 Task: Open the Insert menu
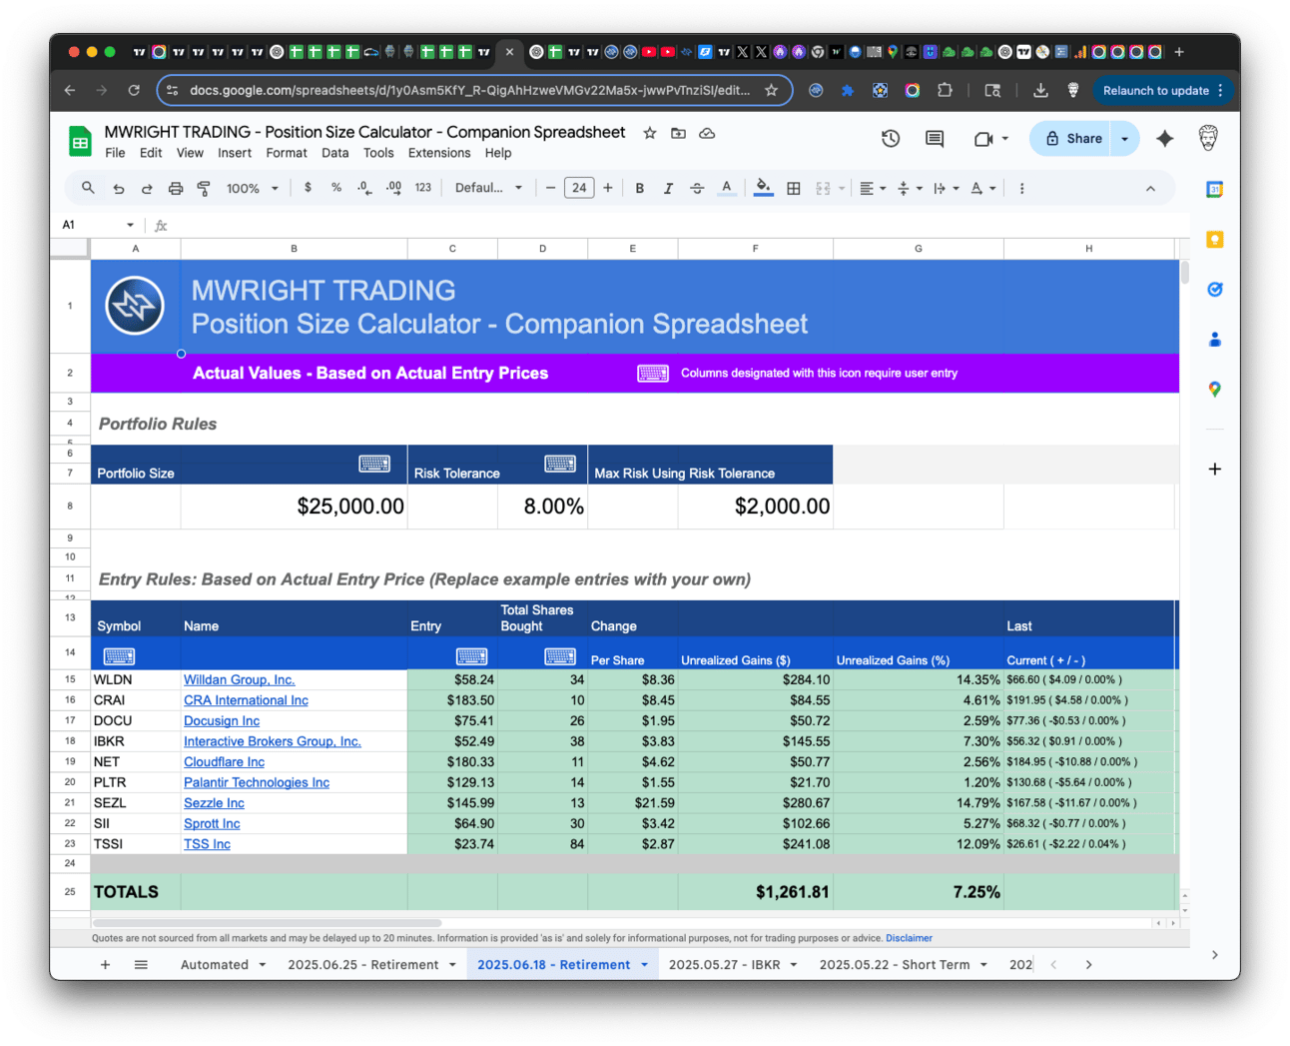pyautogui.click(x=235, y=153)
